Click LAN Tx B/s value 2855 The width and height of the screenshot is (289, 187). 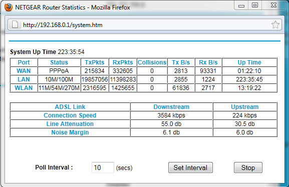point(181,79)
